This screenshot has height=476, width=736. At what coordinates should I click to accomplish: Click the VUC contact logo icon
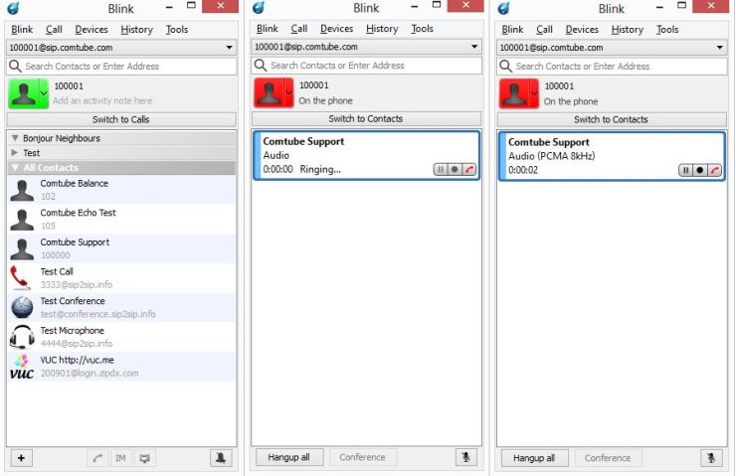tap(22, 367)
